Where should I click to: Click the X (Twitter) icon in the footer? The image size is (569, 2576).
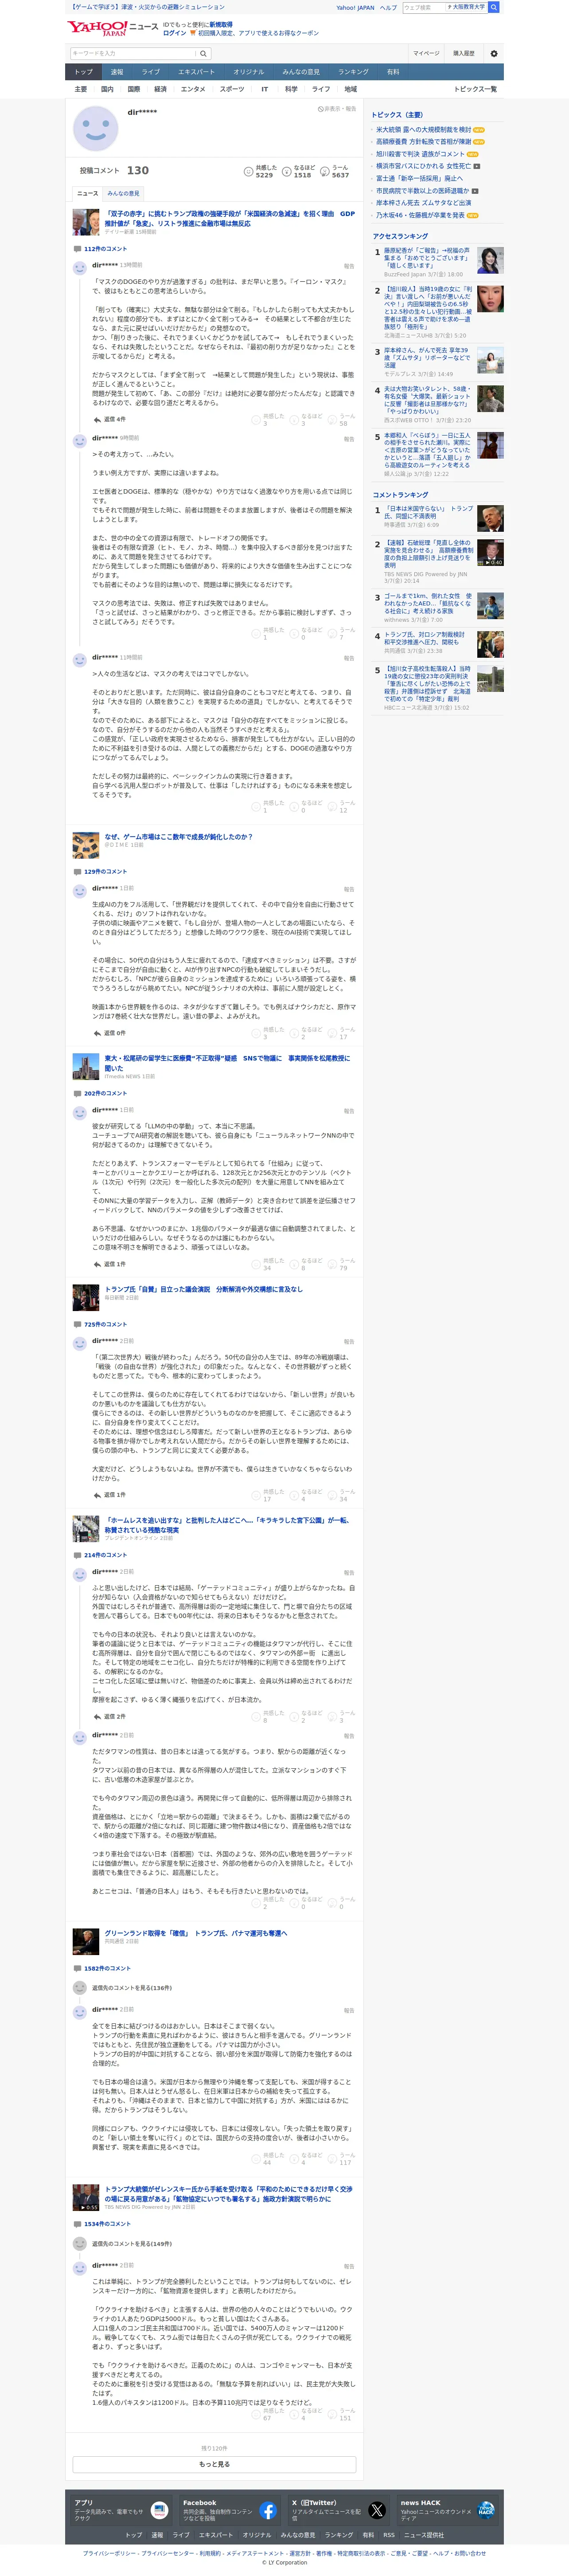tap(377, 2511)
